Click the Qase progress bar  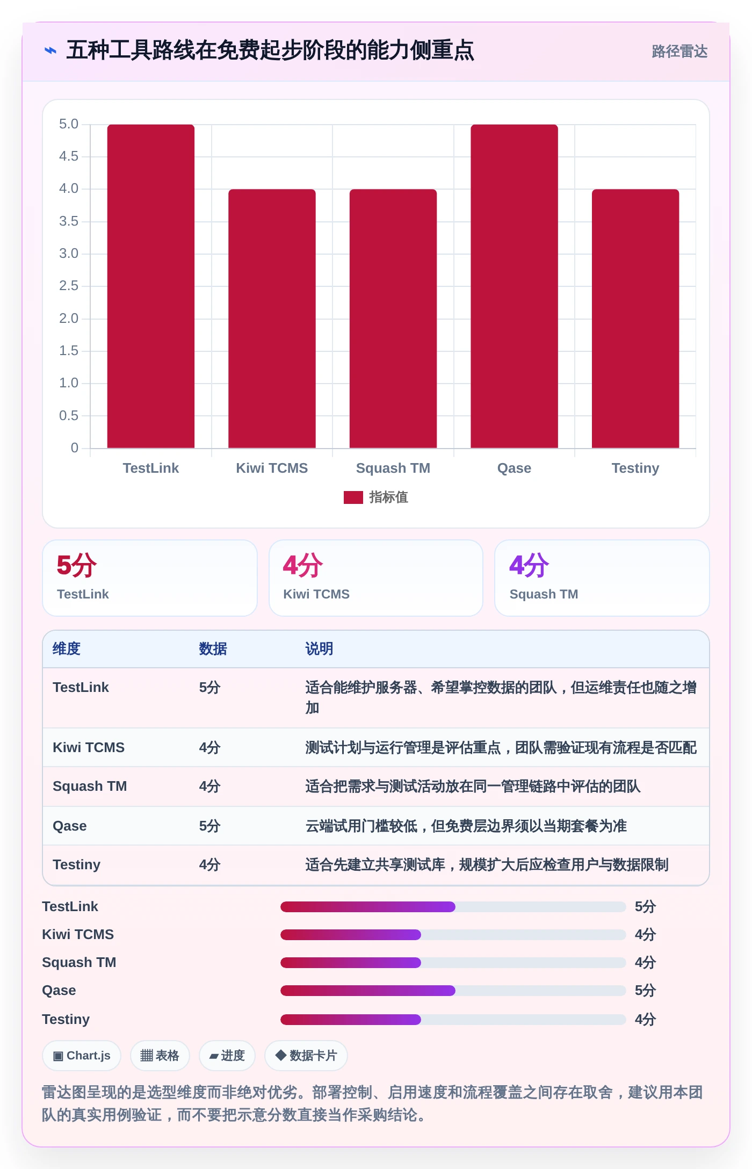point(453,991)
